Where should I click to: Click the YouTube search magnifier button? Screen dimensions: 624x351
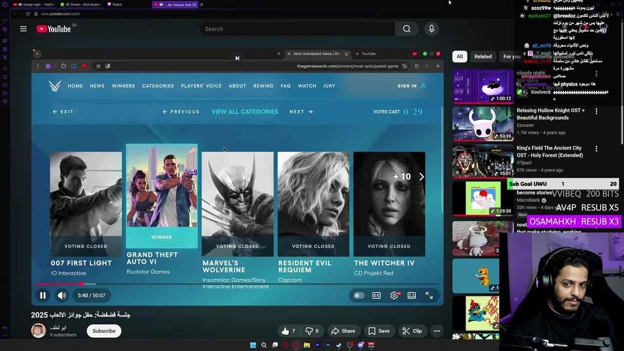pyautogui.click(x=407, y=29)
